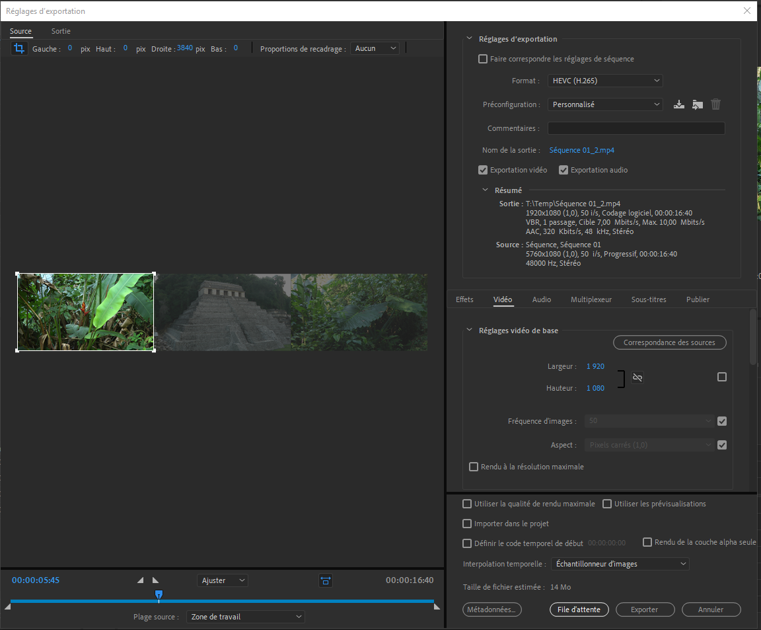Screen dimensions: 761x630
Task: Toggle aspect ratio correction icon
Action: pyautogui.click(x=326, y=580)
